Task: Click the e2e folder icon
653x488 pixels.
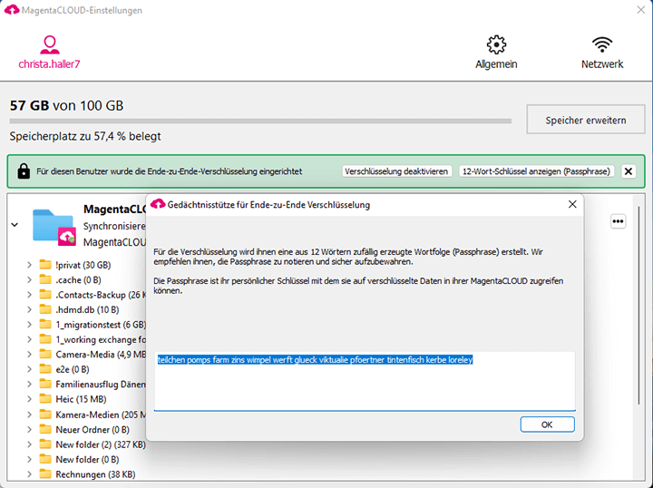Action: tap(45, 369)
